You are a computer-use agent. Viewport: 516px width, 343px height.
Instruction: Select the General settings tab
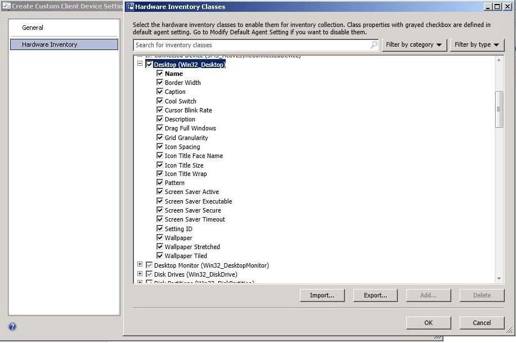33,28
